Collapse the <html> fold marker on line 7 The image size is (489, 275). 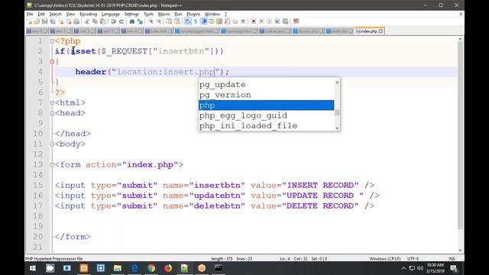click(52, 102)
